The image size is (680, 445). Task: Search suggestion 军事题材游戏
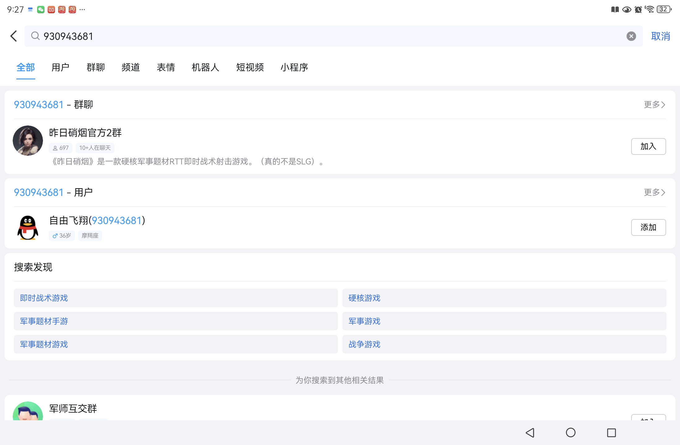coord(176,344)
